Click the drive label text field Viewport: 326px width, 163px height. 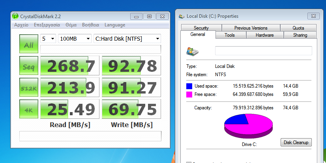click(x=263, y=51)
